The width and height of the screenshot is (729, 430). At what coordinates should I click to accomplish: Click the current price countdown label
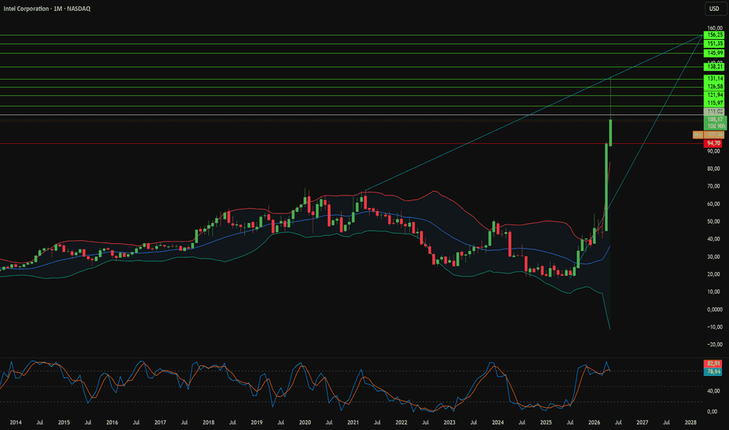tap(716, 123)
